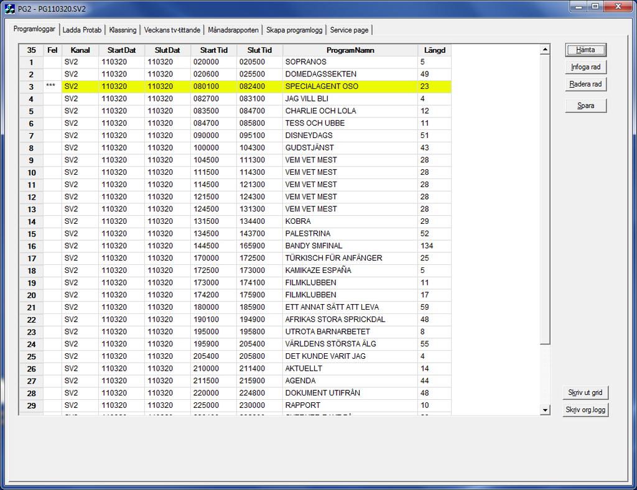This screenshot has width=637, height=490.
Task: Go to the Service page tab
Action: [350, 30]
